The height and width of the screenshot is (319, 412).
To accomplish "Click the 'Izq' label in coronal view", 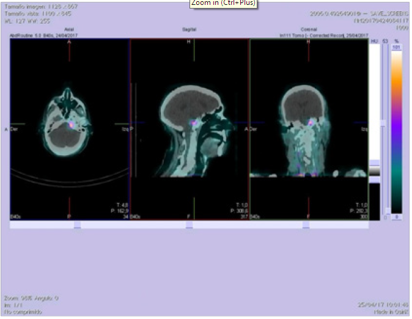I will click(x=364, y=130).
